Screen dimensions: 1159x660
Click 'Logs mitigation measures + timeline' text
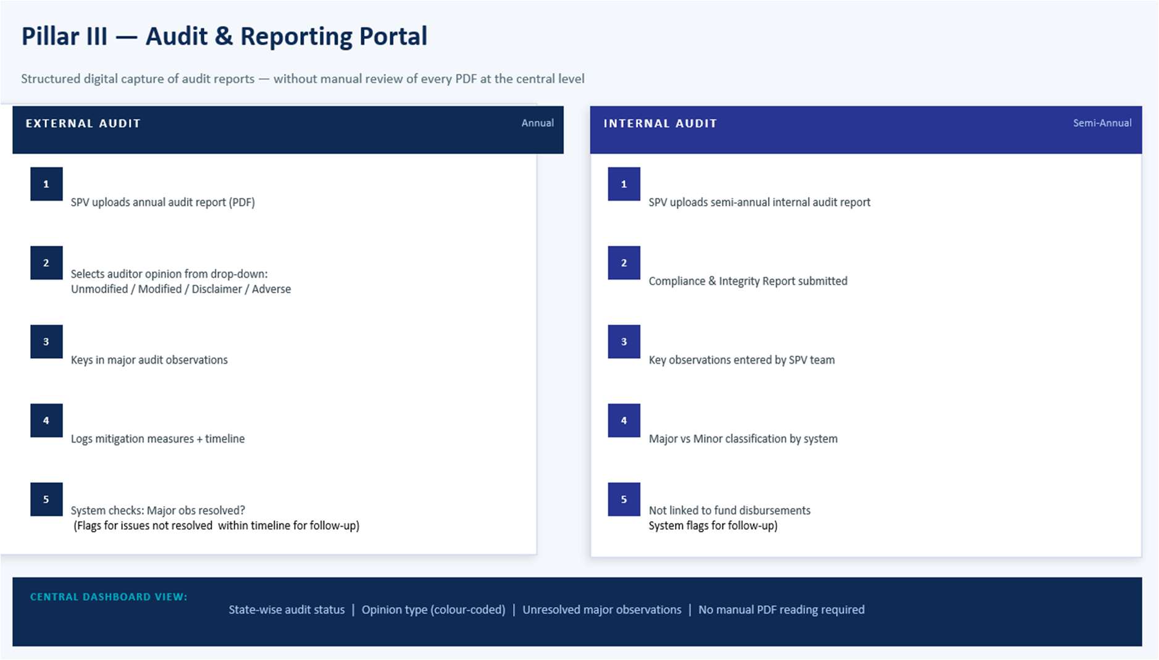(157, 439)
